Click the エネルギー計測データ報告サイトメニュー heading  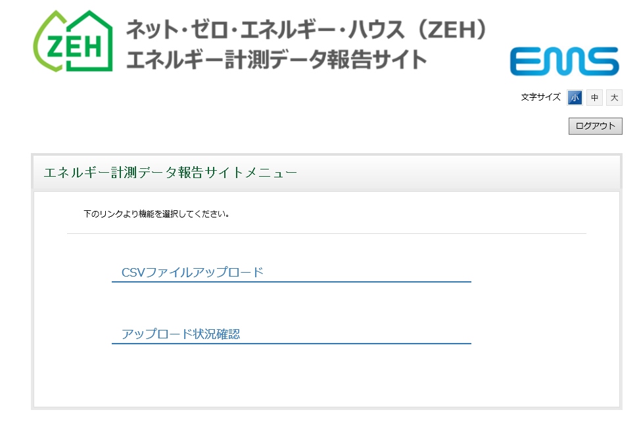tap(170, 173)
